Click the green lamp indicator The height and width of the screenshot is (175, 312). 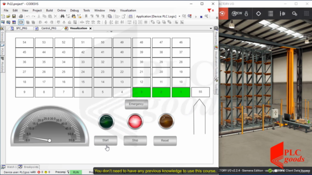click(106, 122)
